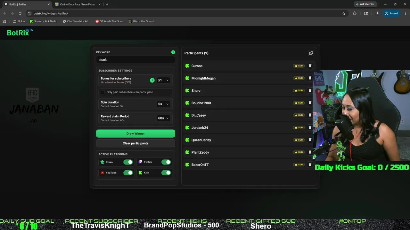Open reward claim period 60s dropdown
Screen dimensions: 410x230
point(163,118)
